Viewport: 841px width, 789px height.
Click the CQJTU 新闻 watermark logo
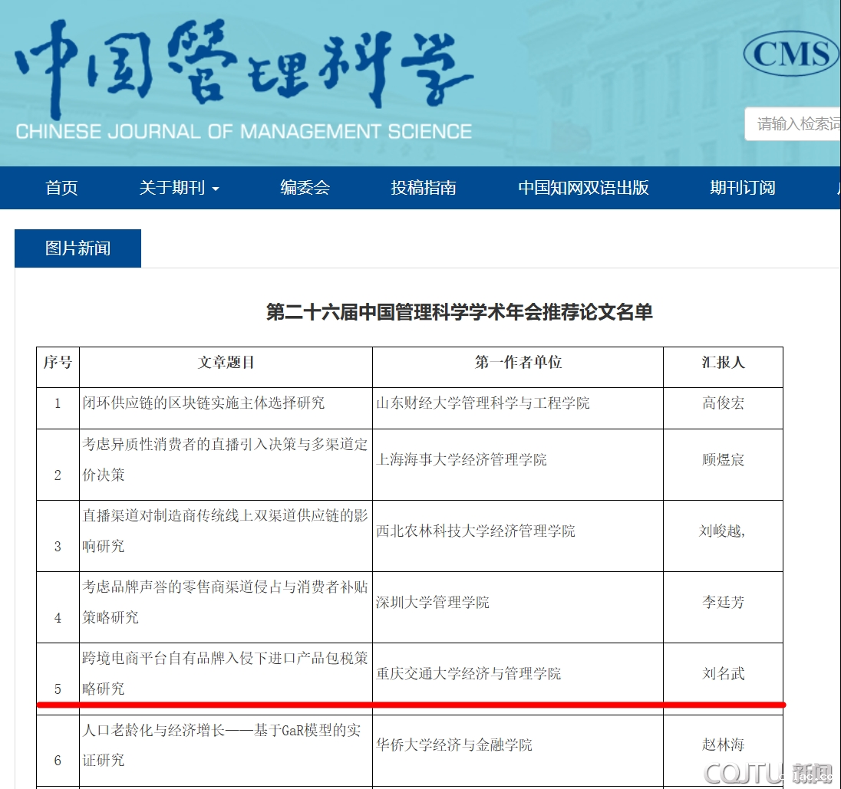[767, 773]
